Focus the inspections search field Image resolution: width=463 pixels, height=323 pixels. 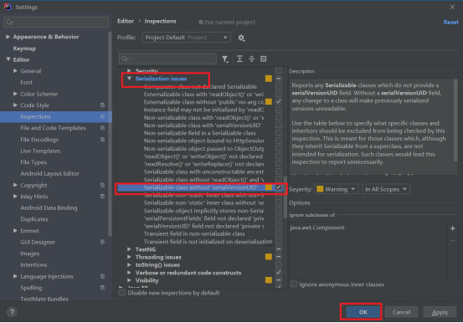point(167,59)
